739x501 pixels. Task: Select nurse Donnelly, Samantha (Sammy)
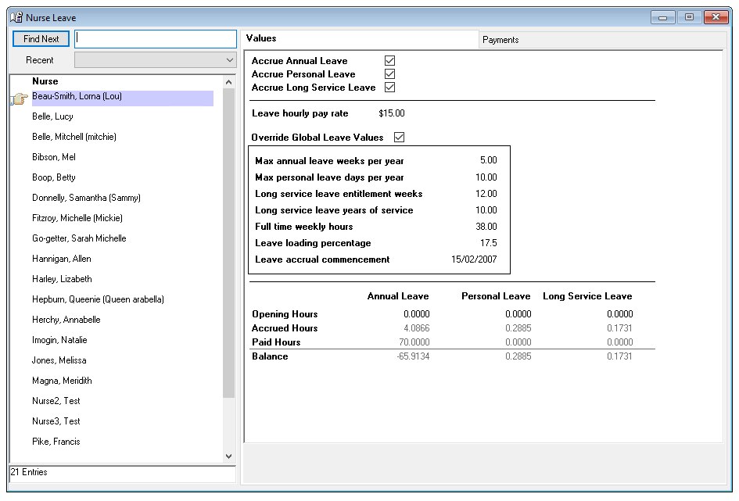(86, 197)
